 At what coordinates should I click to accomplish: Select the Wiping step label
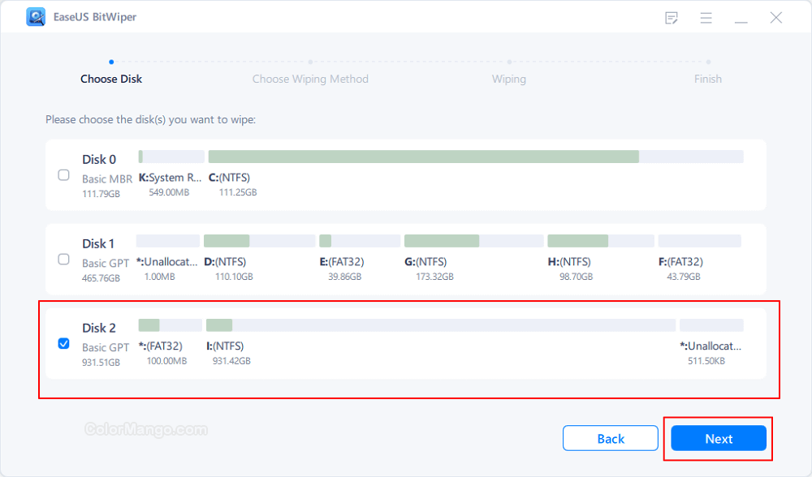[509, 79]
